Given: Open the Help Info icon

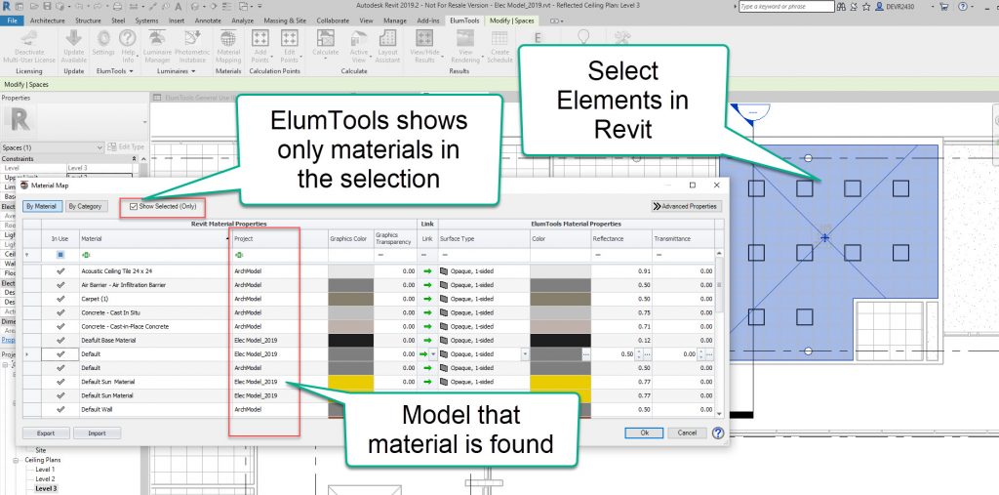Looking at the screenshot, I should tap(128, 38).
